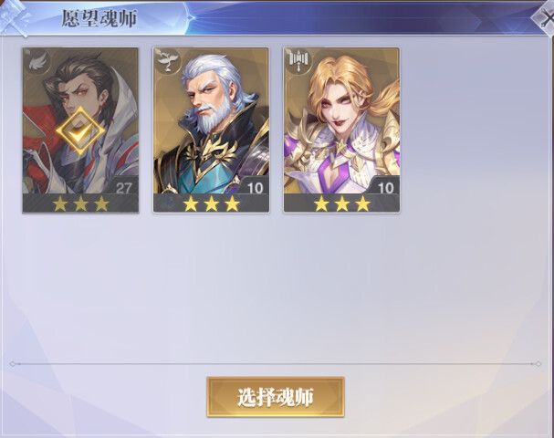Image resolution: width=554 pixels, height=438 pixels.
Task: Click the three-star rating under first card
Action: coord(80,203)
